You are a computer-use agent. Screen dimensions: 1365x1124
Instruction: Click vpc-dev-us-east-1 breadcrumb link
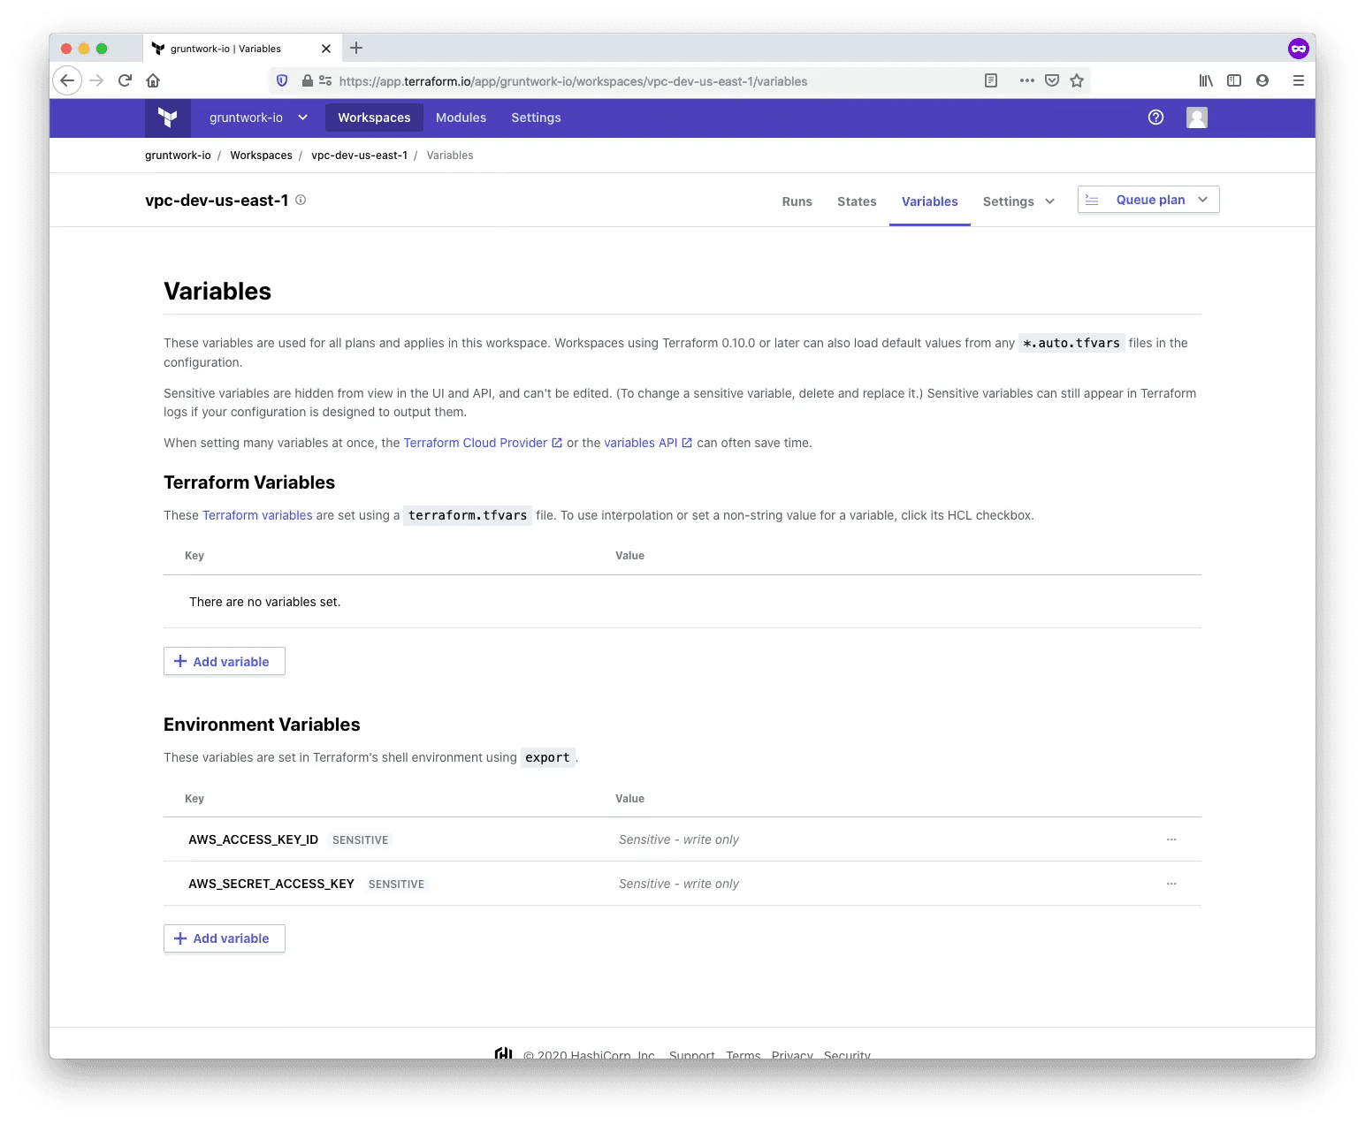click(x=359, y=156)
